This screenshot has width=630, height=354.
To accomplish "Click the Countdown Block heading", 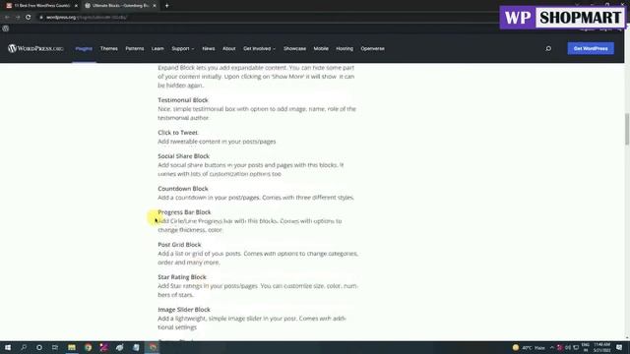I will [x=183, y=189].
